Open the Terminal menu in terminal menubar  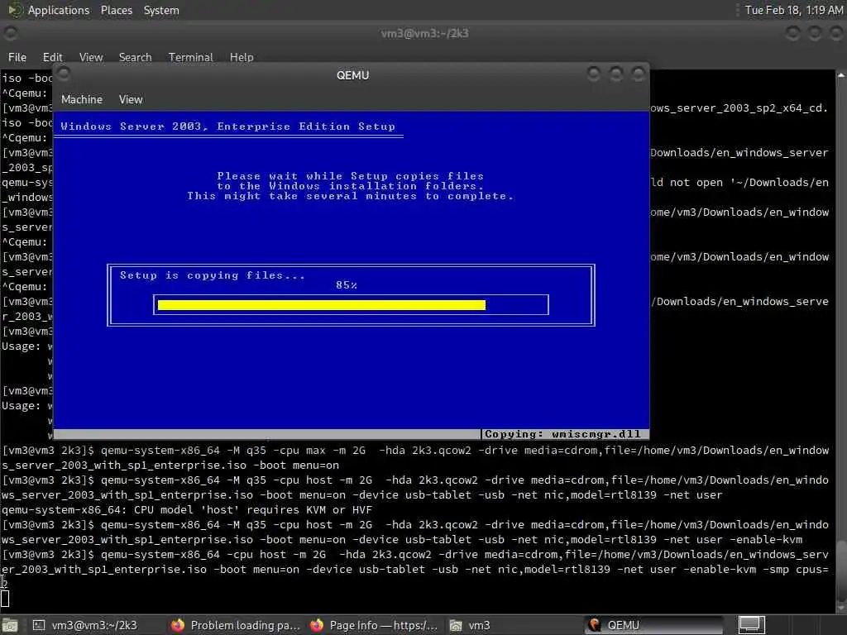(191, 57)
